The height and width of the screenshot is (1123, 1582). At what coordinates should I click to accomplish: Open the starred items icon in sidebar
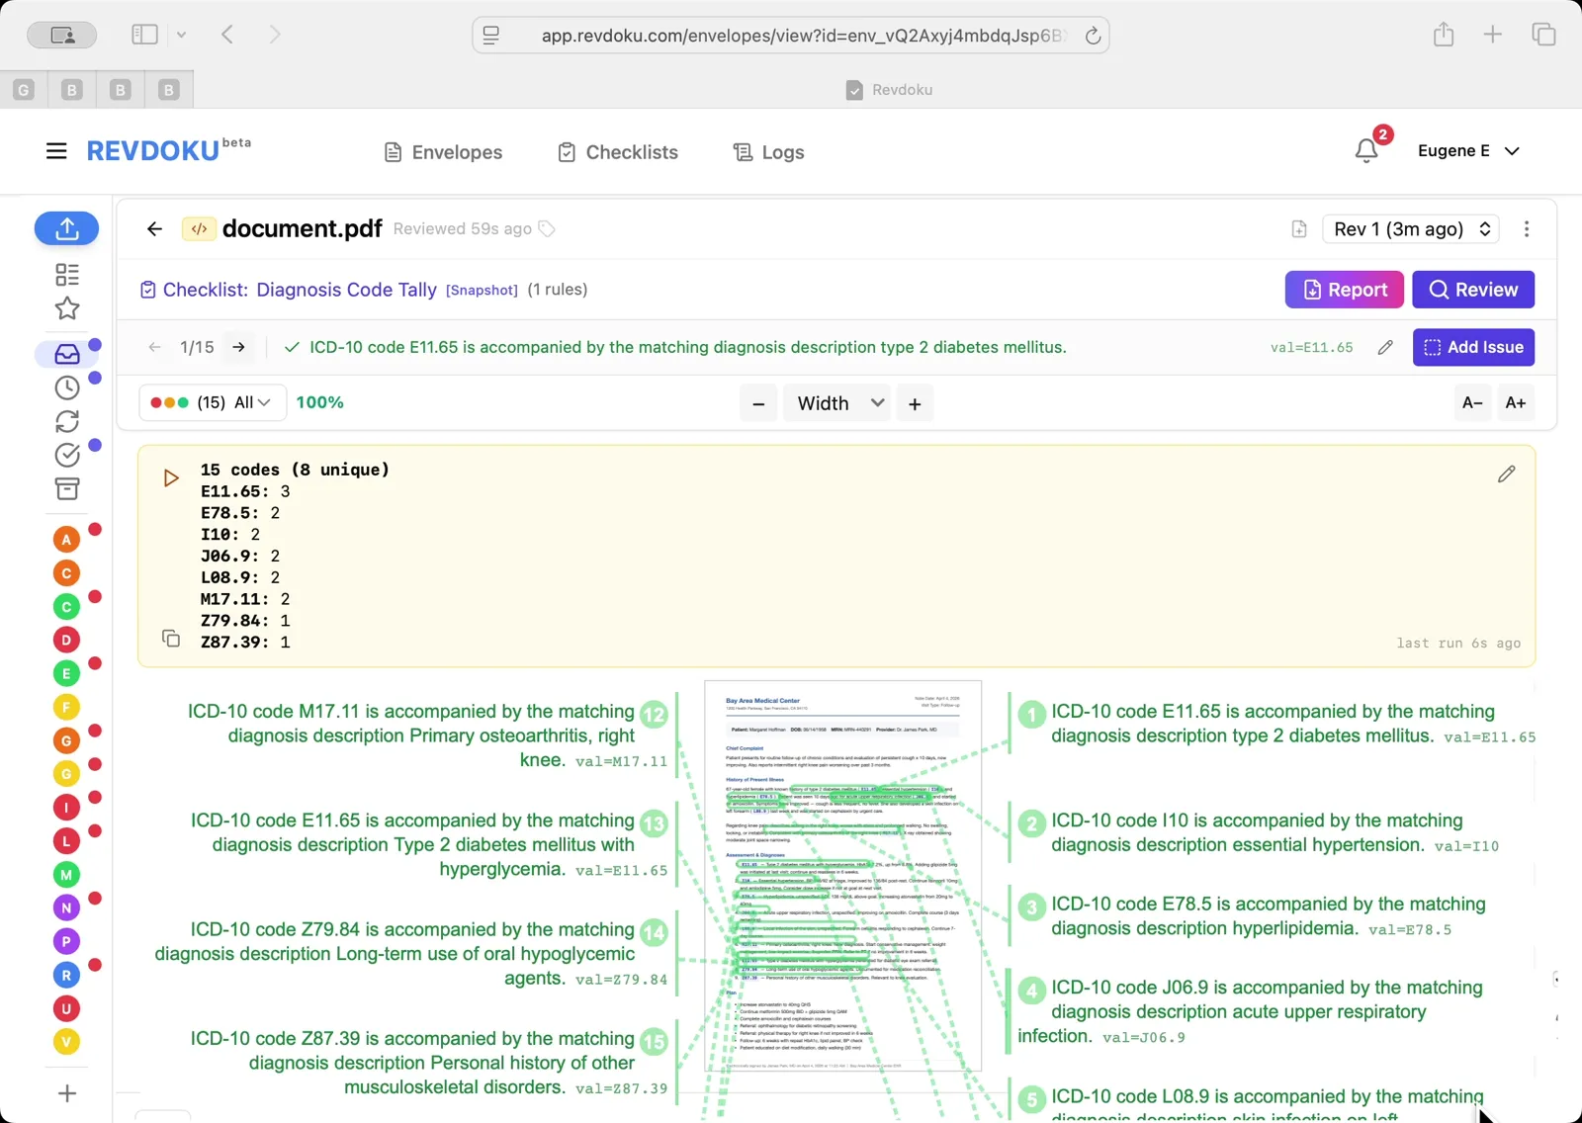pyautogui.click(x=66, y=308)
